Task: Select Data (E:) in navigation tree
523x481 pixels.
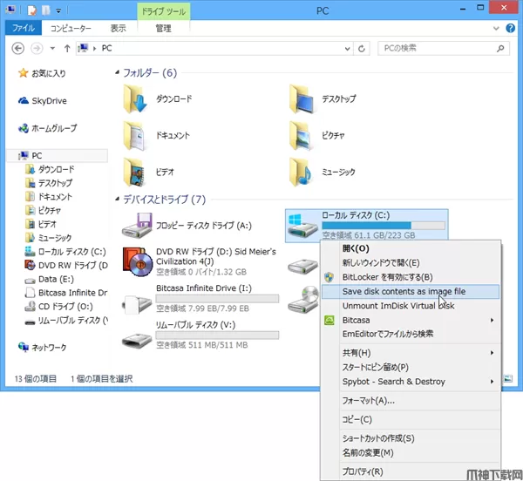Action: coord(56,279)
